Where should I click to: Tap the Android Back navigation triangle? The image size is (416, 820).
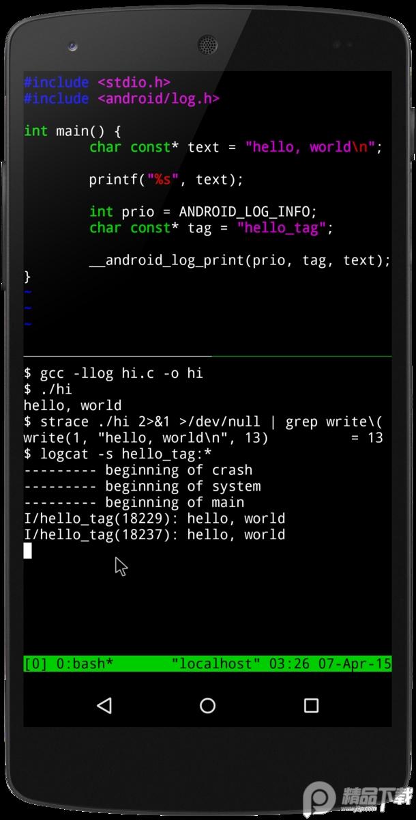point(104,705)
